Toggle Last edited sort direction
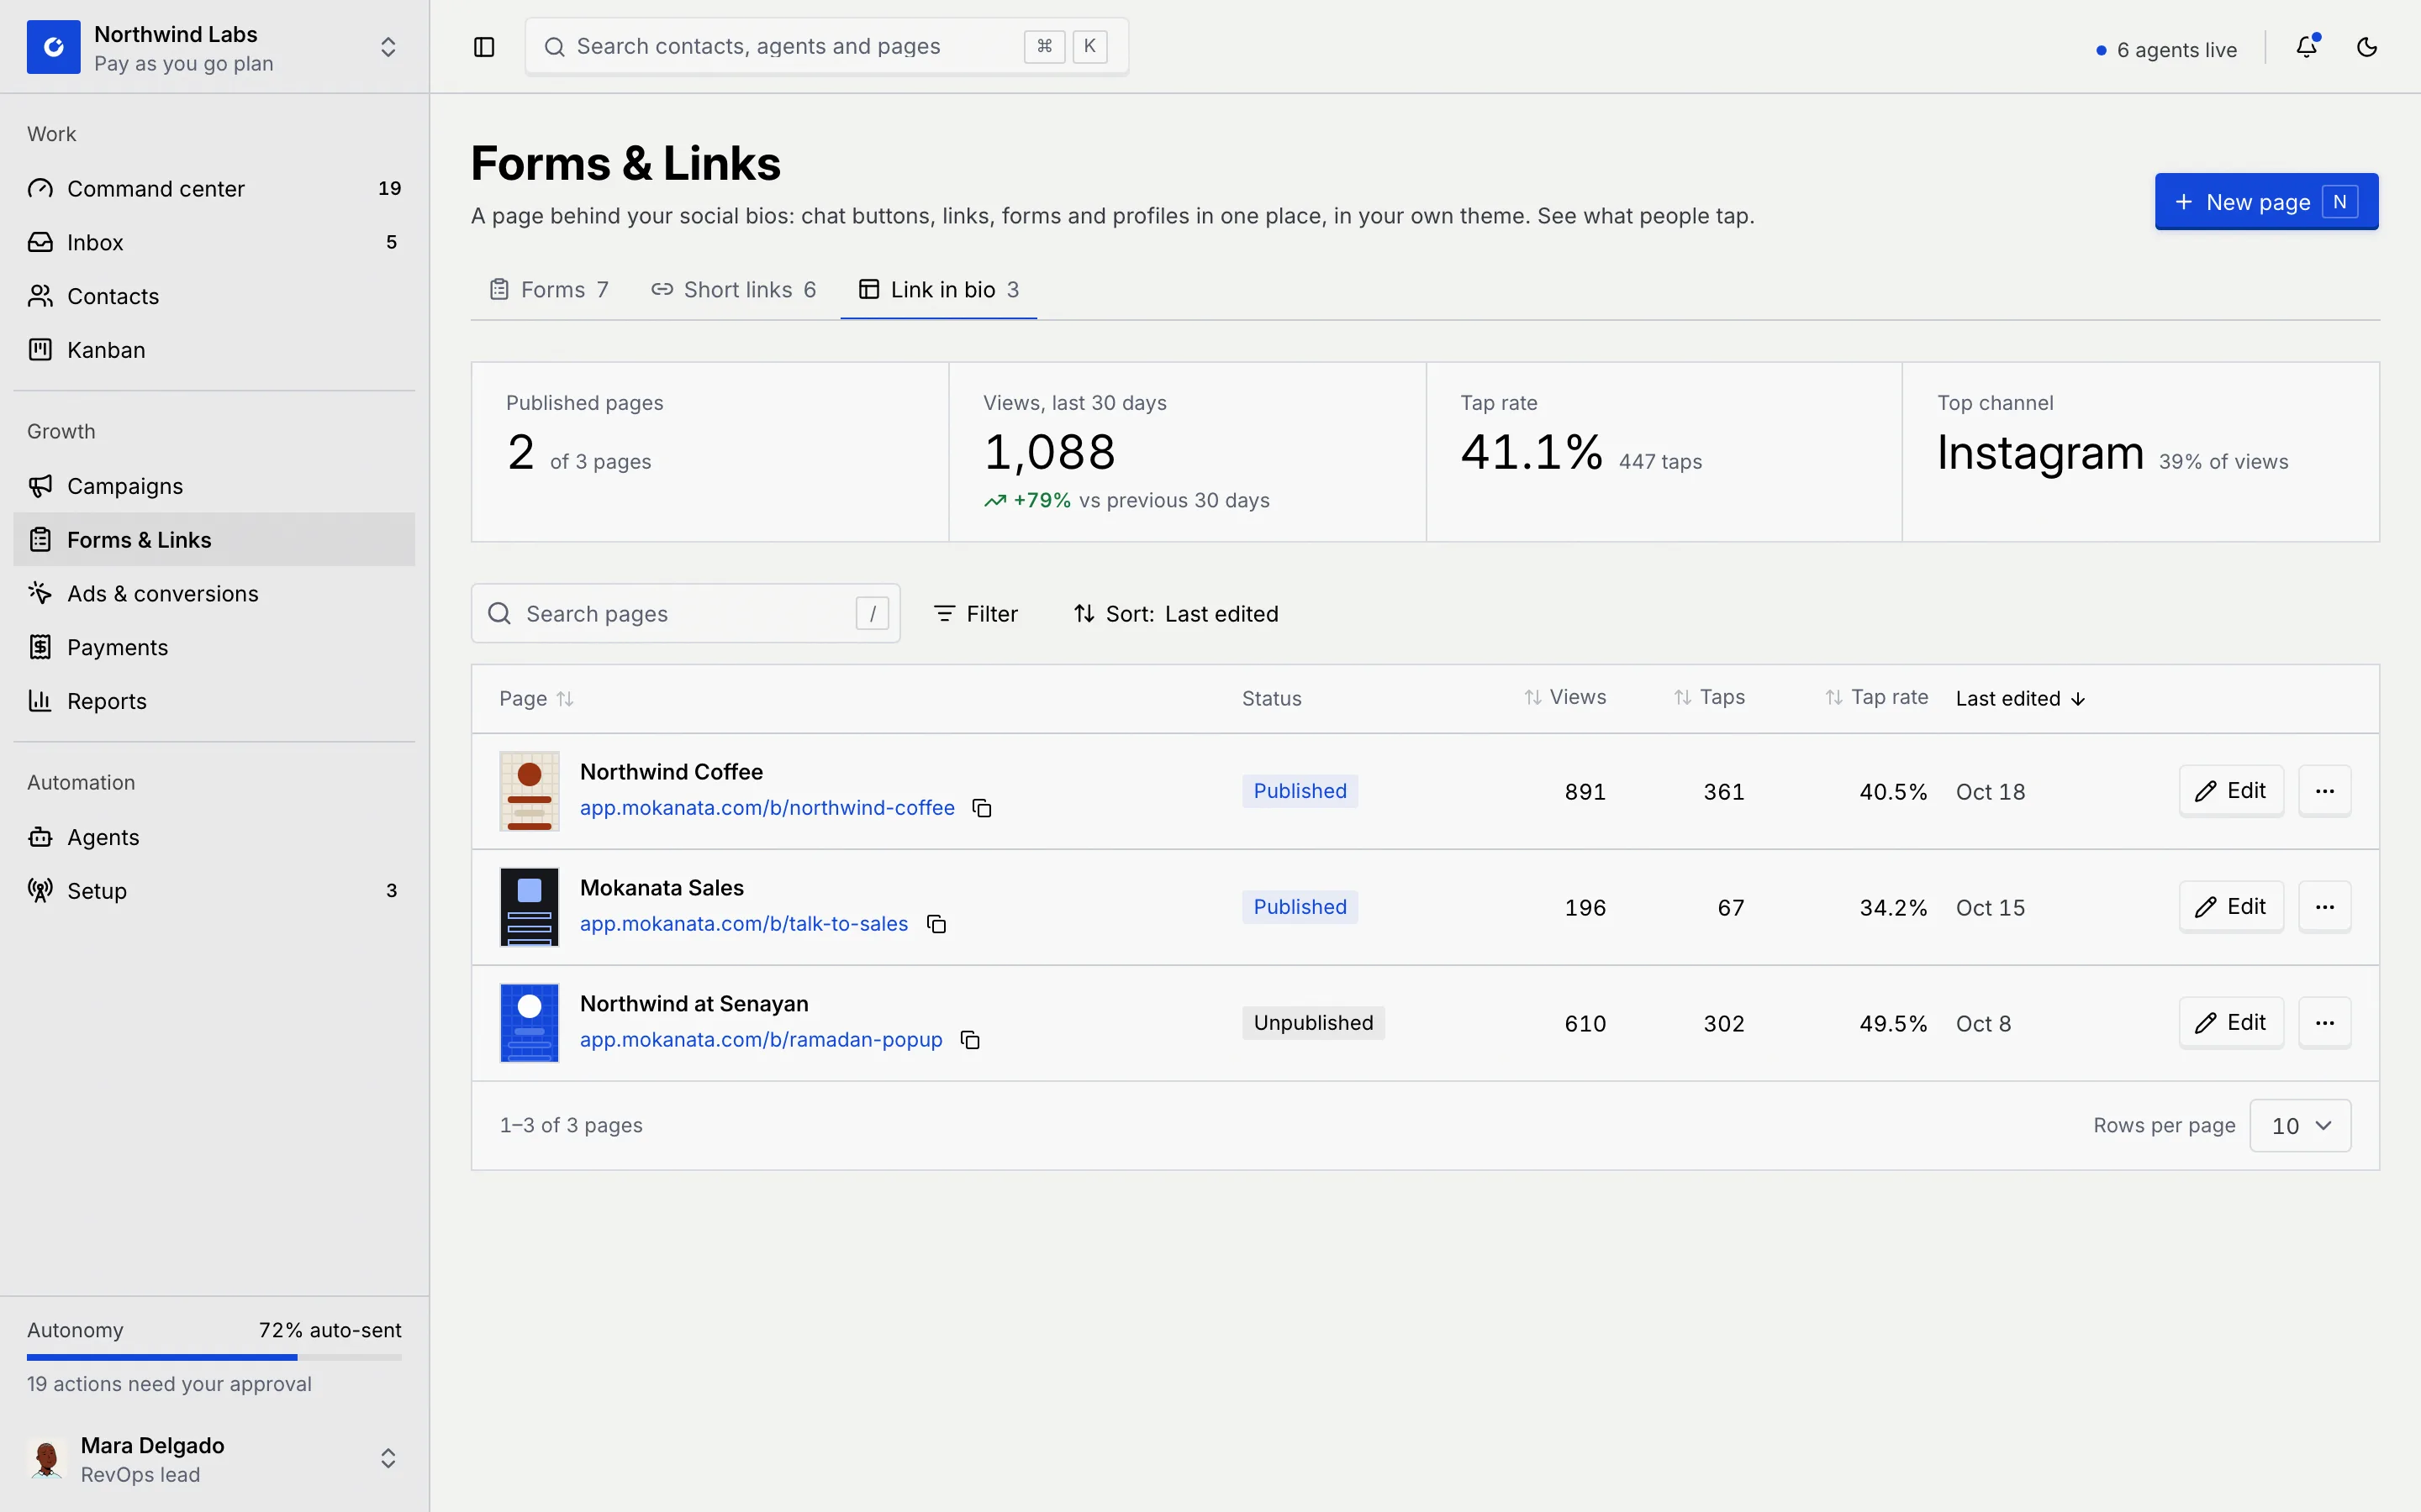Screen dimensions: 2421x1512 point(2021,699)
